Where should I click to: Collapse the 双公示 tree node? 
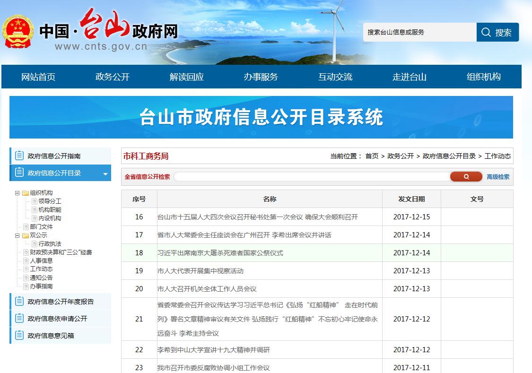tap(17, 235)
